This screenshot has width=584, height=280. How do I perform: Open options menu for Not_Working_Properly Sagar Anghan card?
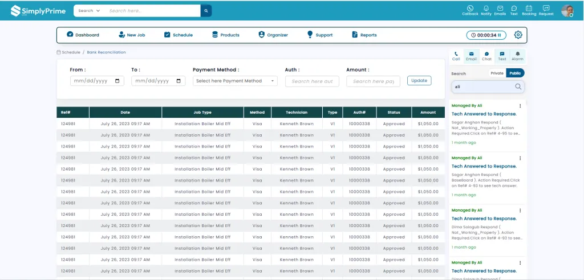tap(520, 106)
